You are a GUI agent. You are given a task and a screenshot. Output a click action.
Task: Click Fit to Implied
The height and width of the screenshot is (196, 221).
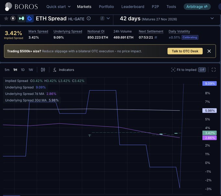point(186,70)
